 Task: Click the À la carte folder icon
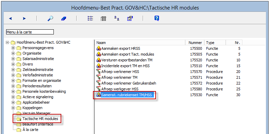[19, 130]
